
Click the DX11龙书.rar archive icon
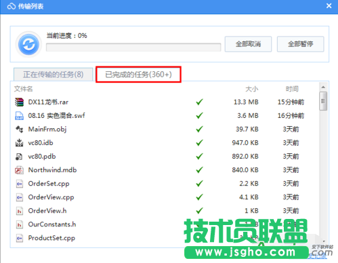pos(19,102)
